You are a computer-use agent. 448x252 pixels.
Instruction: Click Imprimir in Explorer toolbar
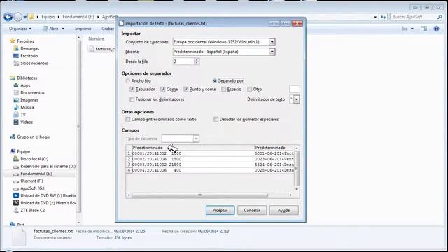click(83, 29)
